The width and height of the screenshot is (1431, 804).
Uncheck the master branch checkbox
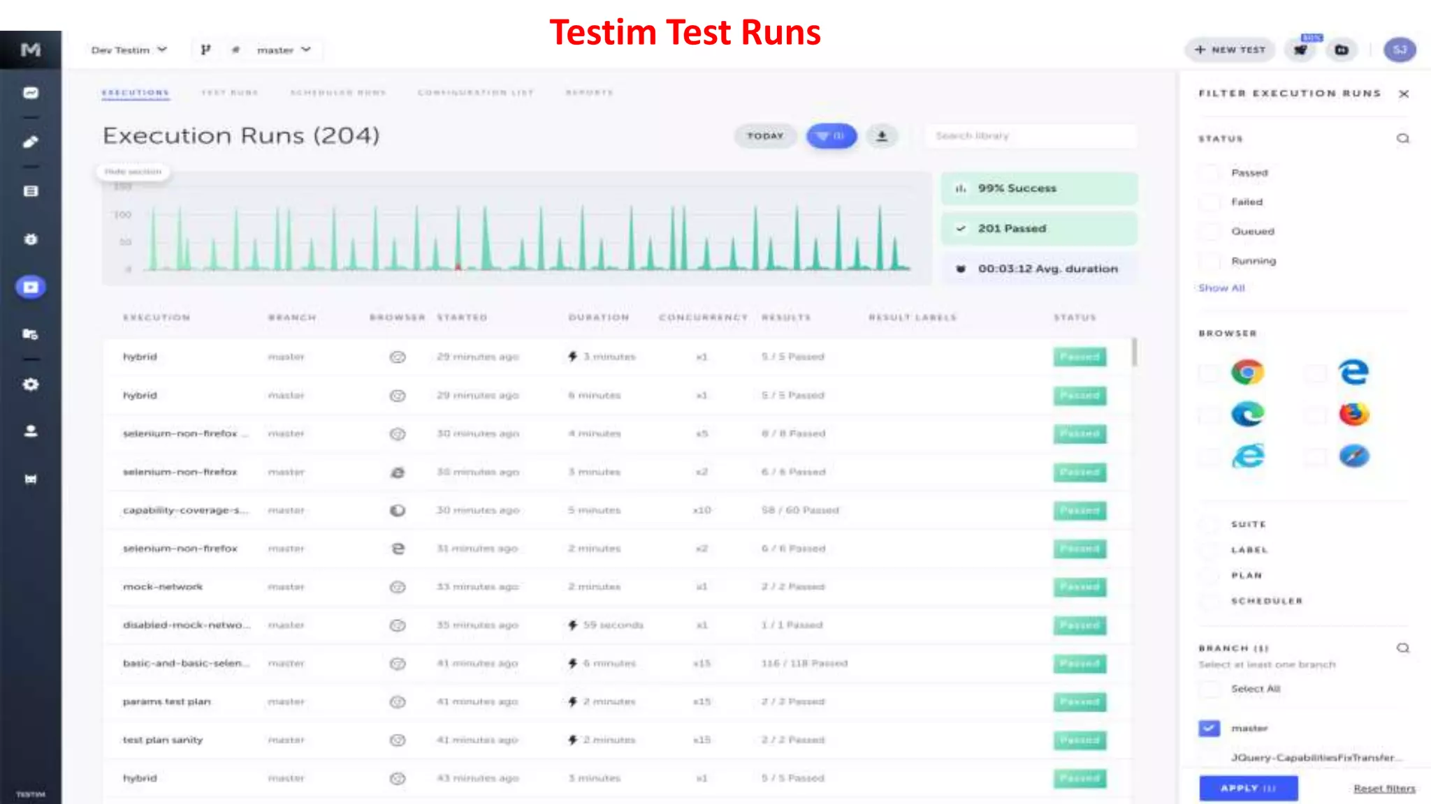click(1210, 728)
